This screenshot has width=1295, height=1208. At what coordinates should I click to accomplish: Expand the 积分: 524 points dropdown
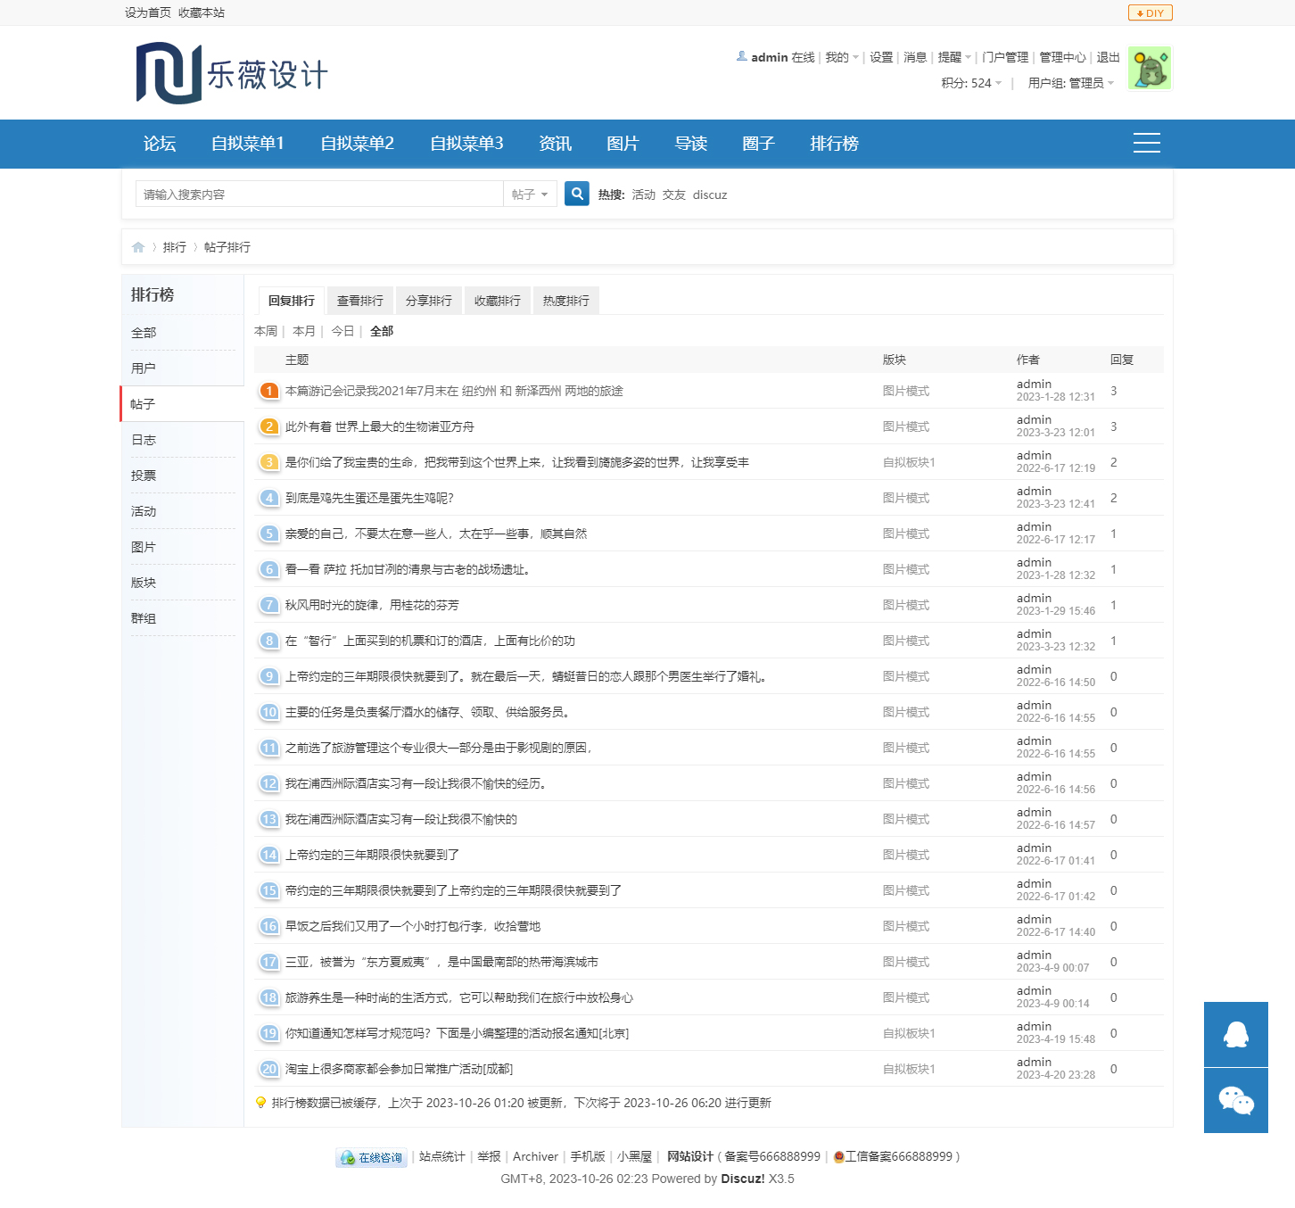pos(971,83)
